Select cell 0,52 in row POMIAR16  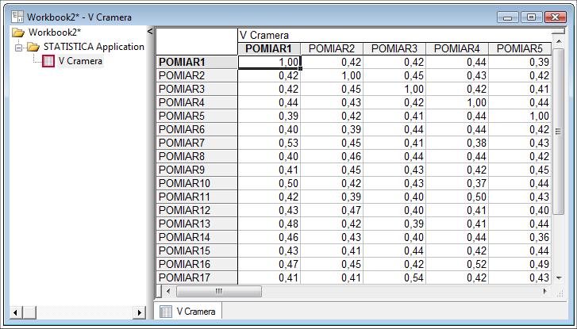[457, 264]
